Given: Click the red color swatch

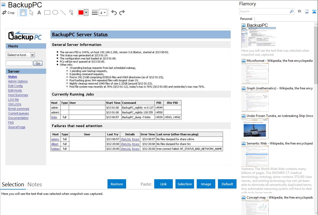Looking at the screenshot, I should (81, 12).
